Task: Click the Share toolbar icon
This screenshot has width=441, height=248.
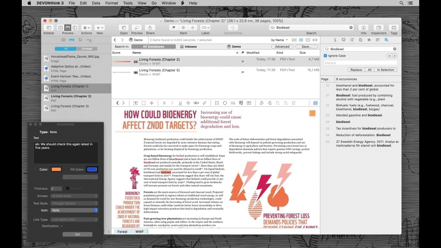Action: tap(150, 27)
